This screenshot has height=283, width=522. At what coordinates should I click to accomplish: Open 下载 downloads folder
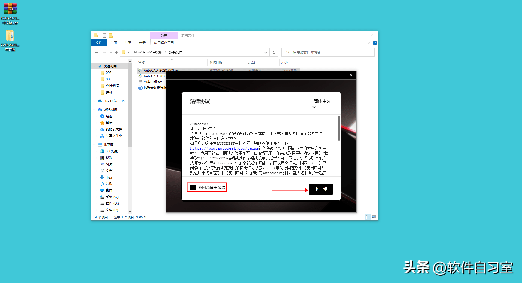106,177
